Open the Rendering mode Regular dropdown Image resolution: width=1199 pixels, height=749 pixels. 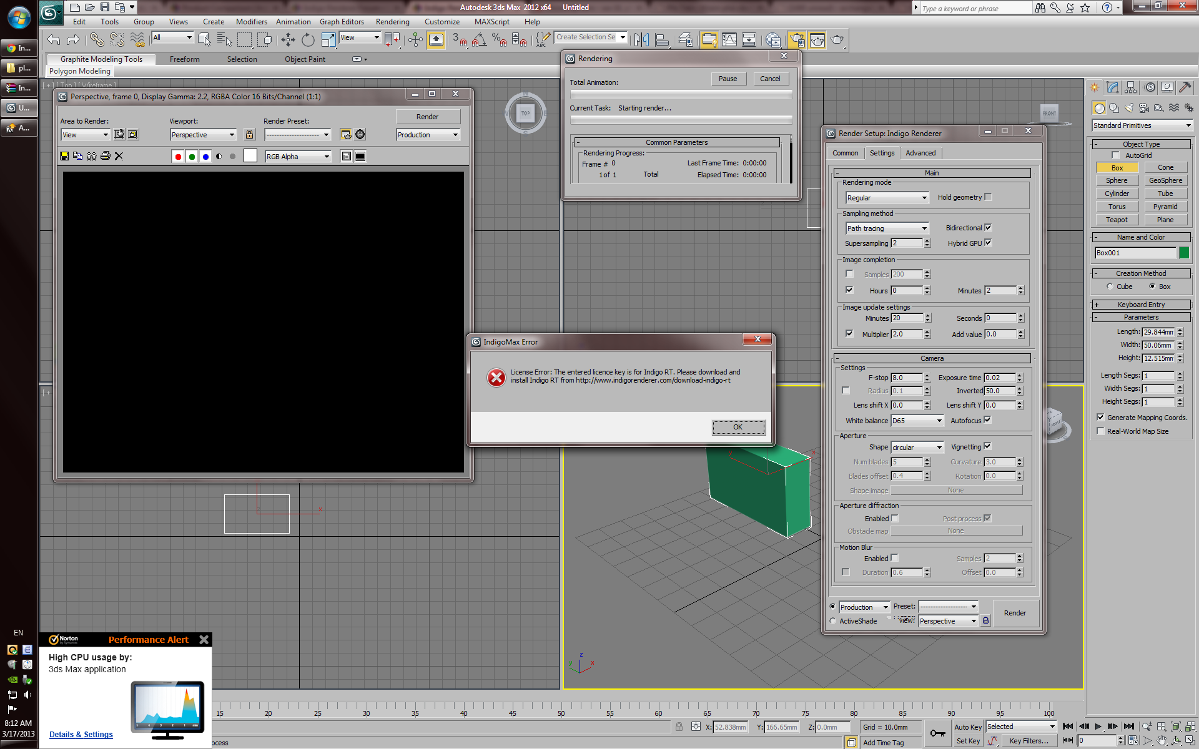887,197
